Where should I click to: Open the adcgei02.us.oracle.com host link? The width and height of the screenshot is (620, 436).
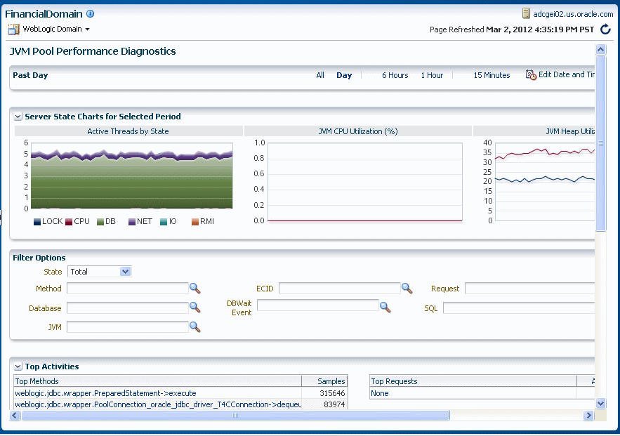coord(573,14)
